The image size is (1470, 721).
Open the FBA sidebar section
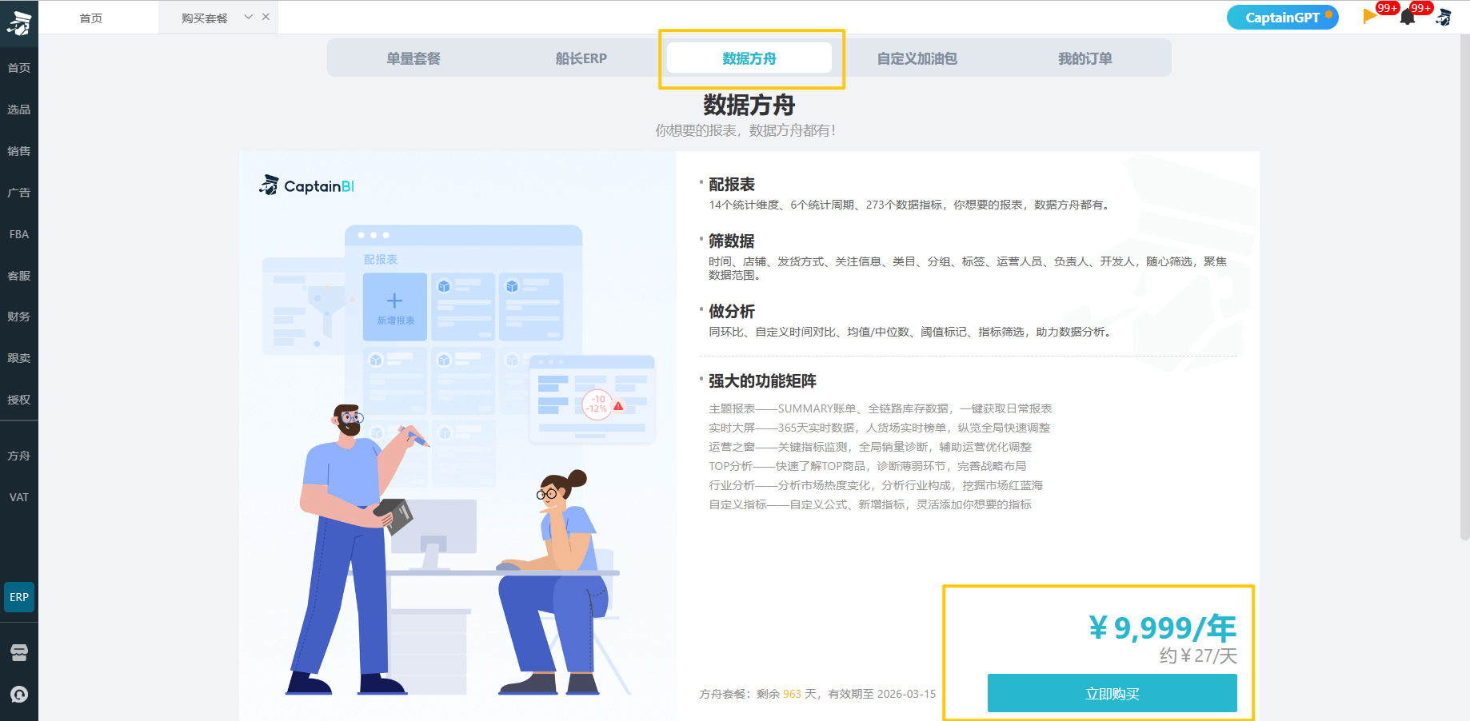click(19, 234)
